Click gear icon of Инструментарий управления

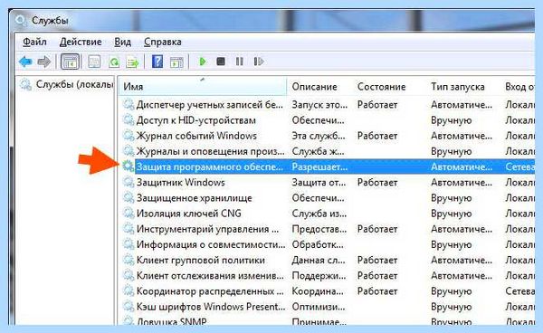(x=129, y=228)
